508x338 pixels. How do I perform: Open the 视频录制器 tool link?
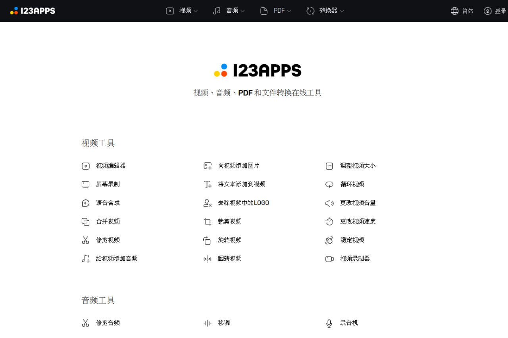click(355, 259)
